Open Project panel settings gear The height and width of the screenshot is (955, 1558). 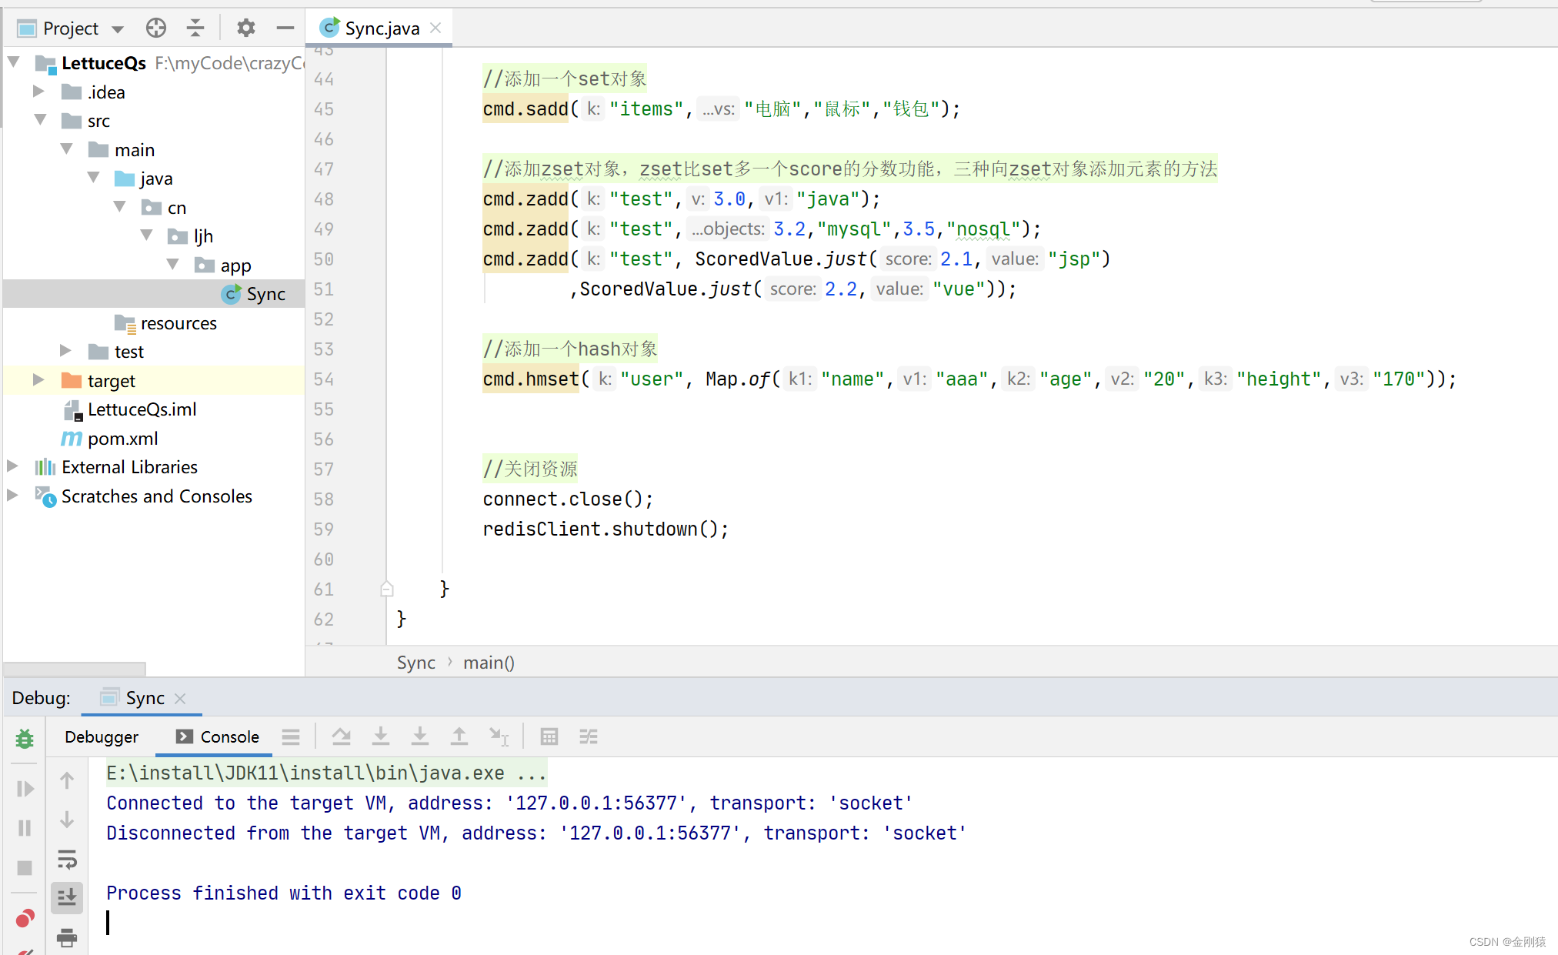pos(245,28)
